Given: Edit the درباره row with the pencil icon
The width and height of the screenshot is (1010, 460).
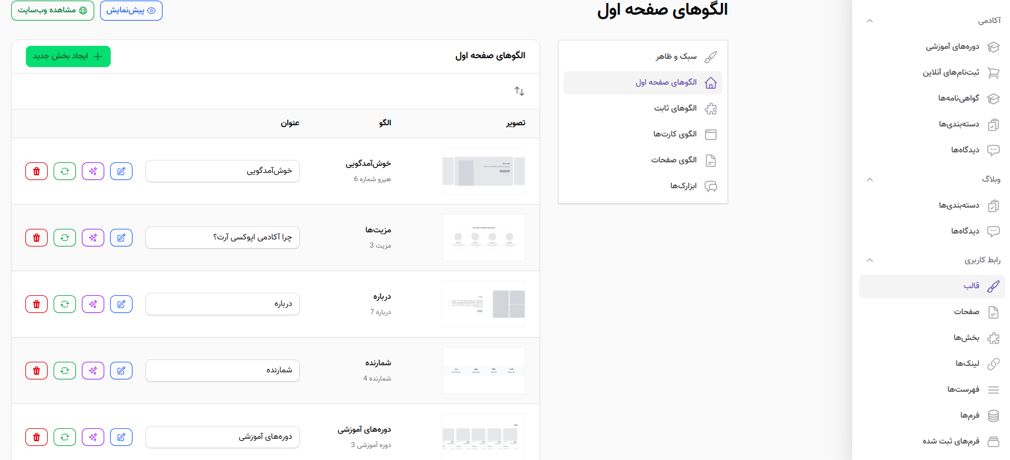Looking at the screenshot, I should point(121,304).
